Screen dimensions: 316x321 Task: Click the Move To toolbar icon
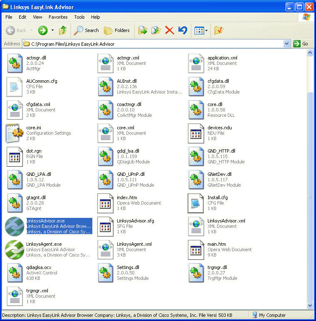(x=143, y=30)
